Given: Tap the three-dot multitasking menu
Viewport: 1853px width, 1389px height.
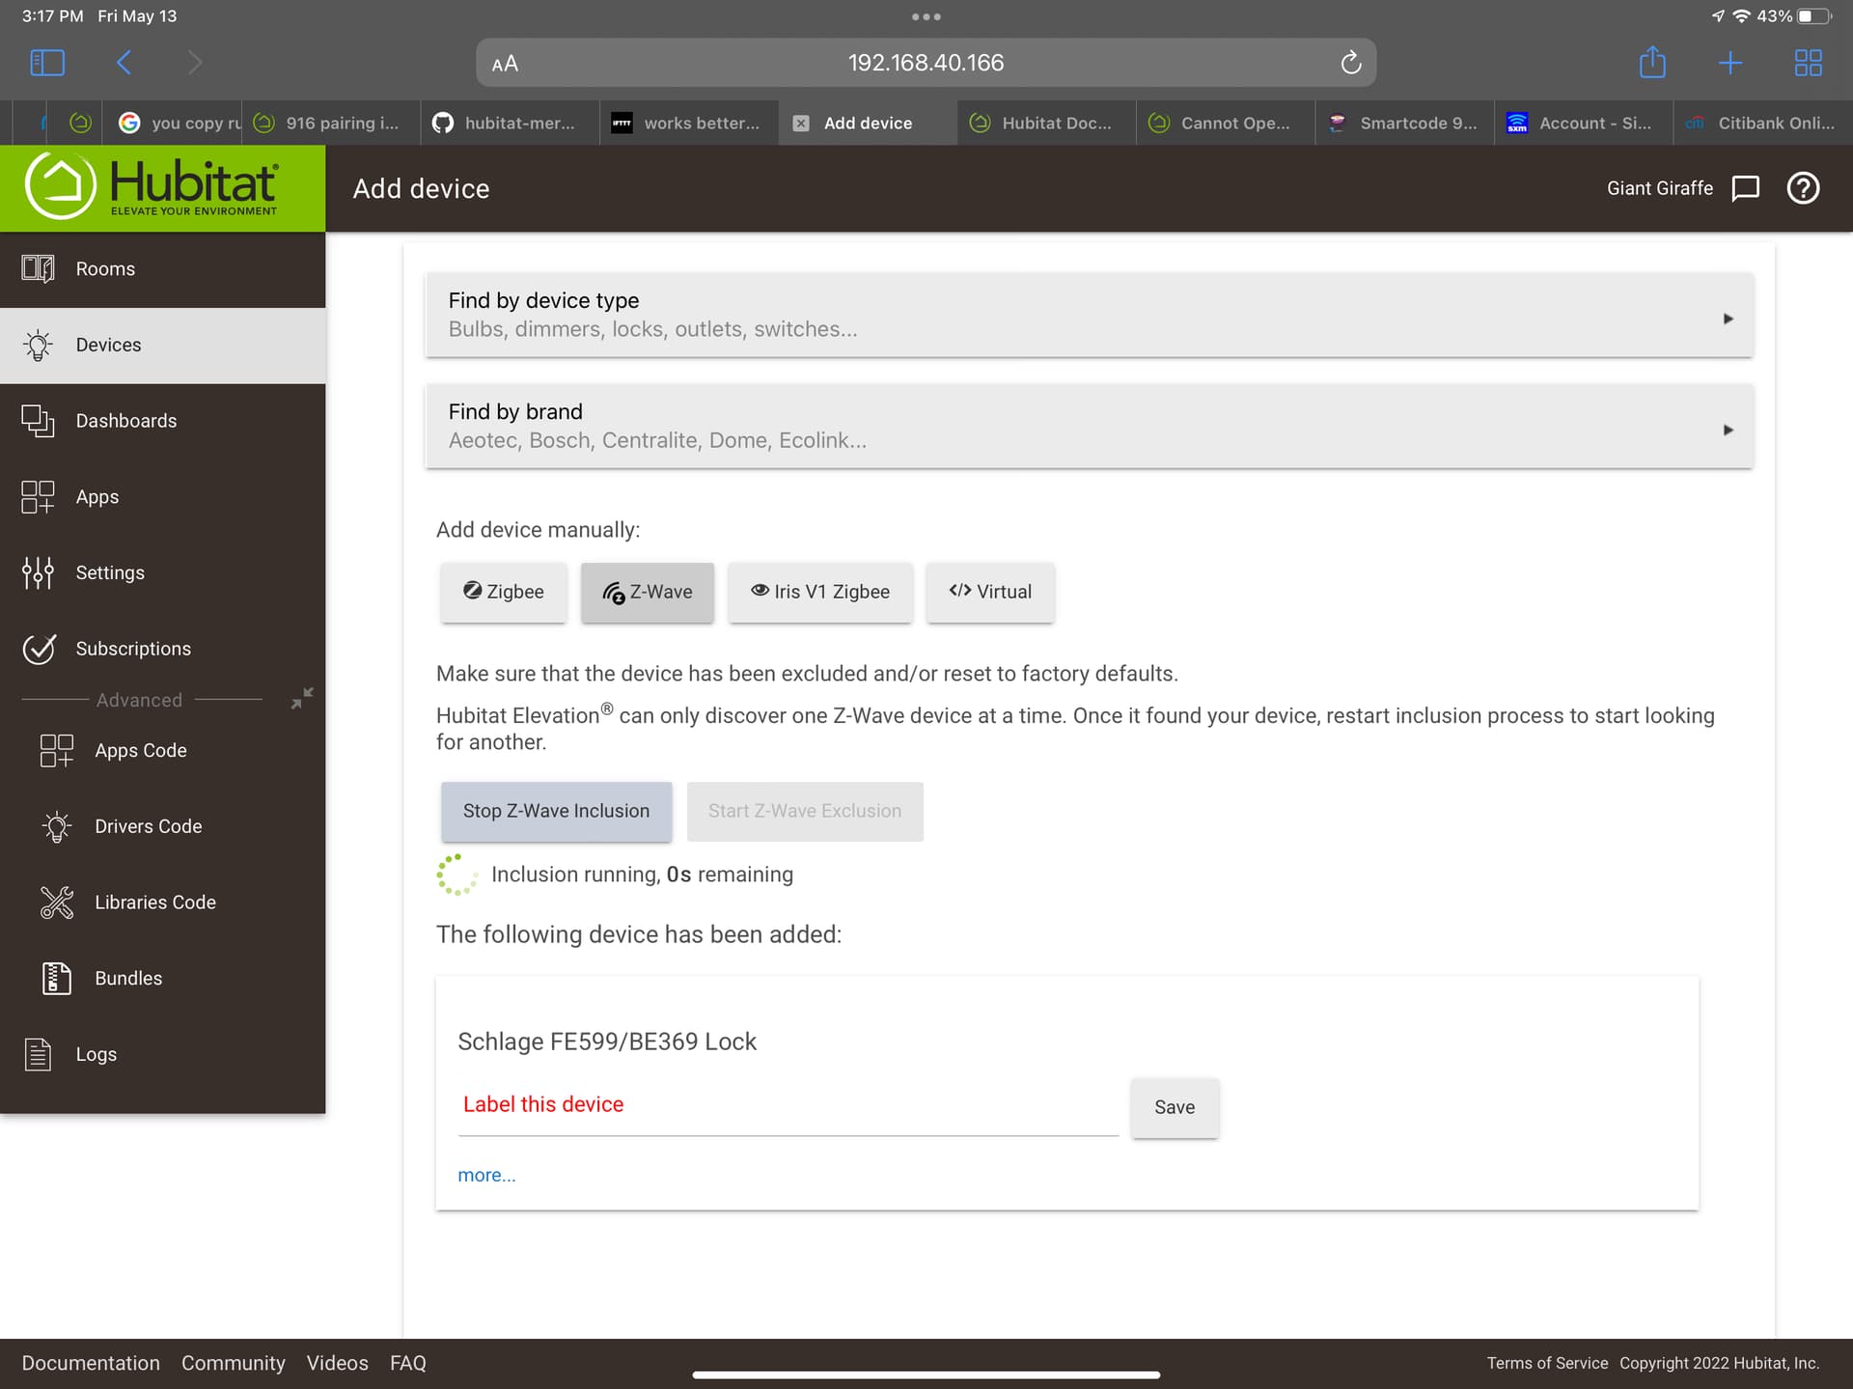Looking at the screenshot, I should point(926,16).
